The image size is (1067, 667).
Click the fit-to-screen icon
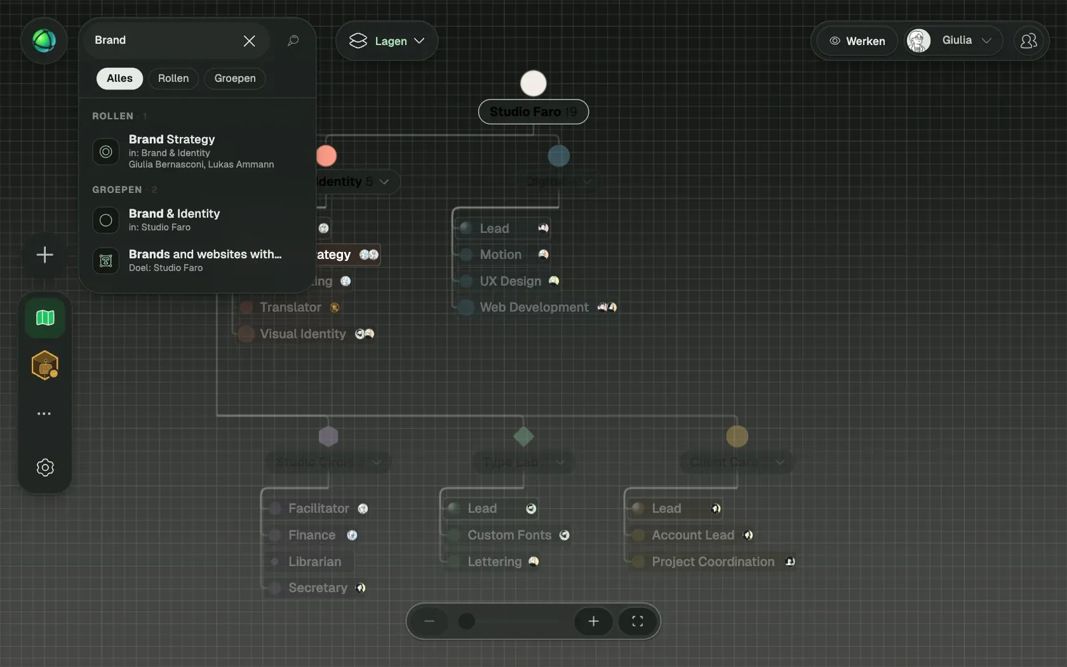pyautogui.click(x=638, y=621)
